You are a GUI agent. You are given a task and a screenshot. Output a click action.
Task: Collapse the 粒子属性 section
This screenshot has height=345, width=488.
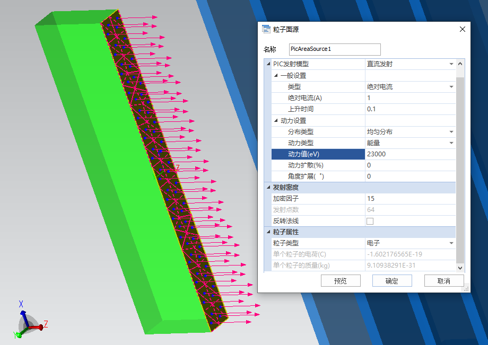pyautogui.click(x=268, y=232)
